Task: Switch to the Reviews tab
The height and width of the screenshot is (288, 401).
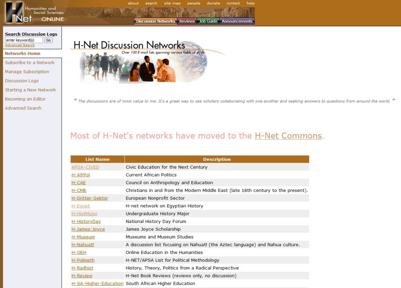Action: (187, 21)
